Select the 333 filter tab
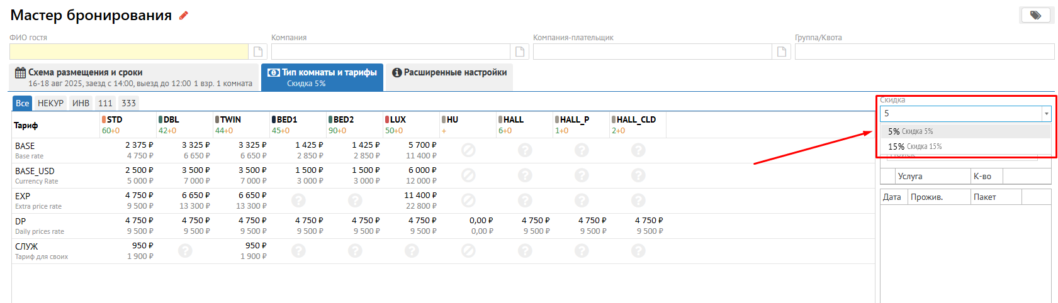 click(128, 103)
